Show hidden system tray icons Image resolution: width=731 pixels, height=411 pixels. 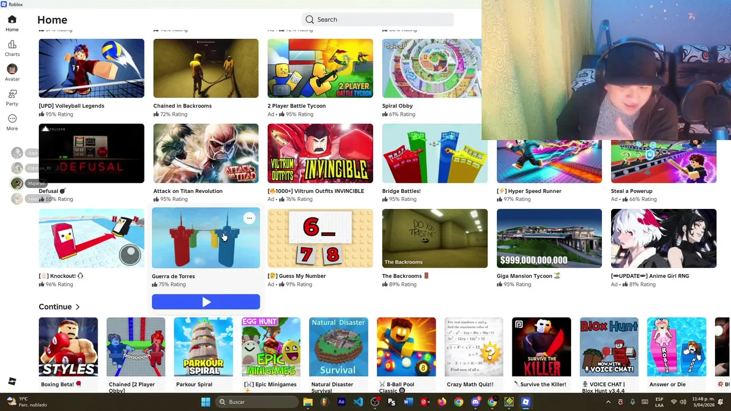(608, 402)
